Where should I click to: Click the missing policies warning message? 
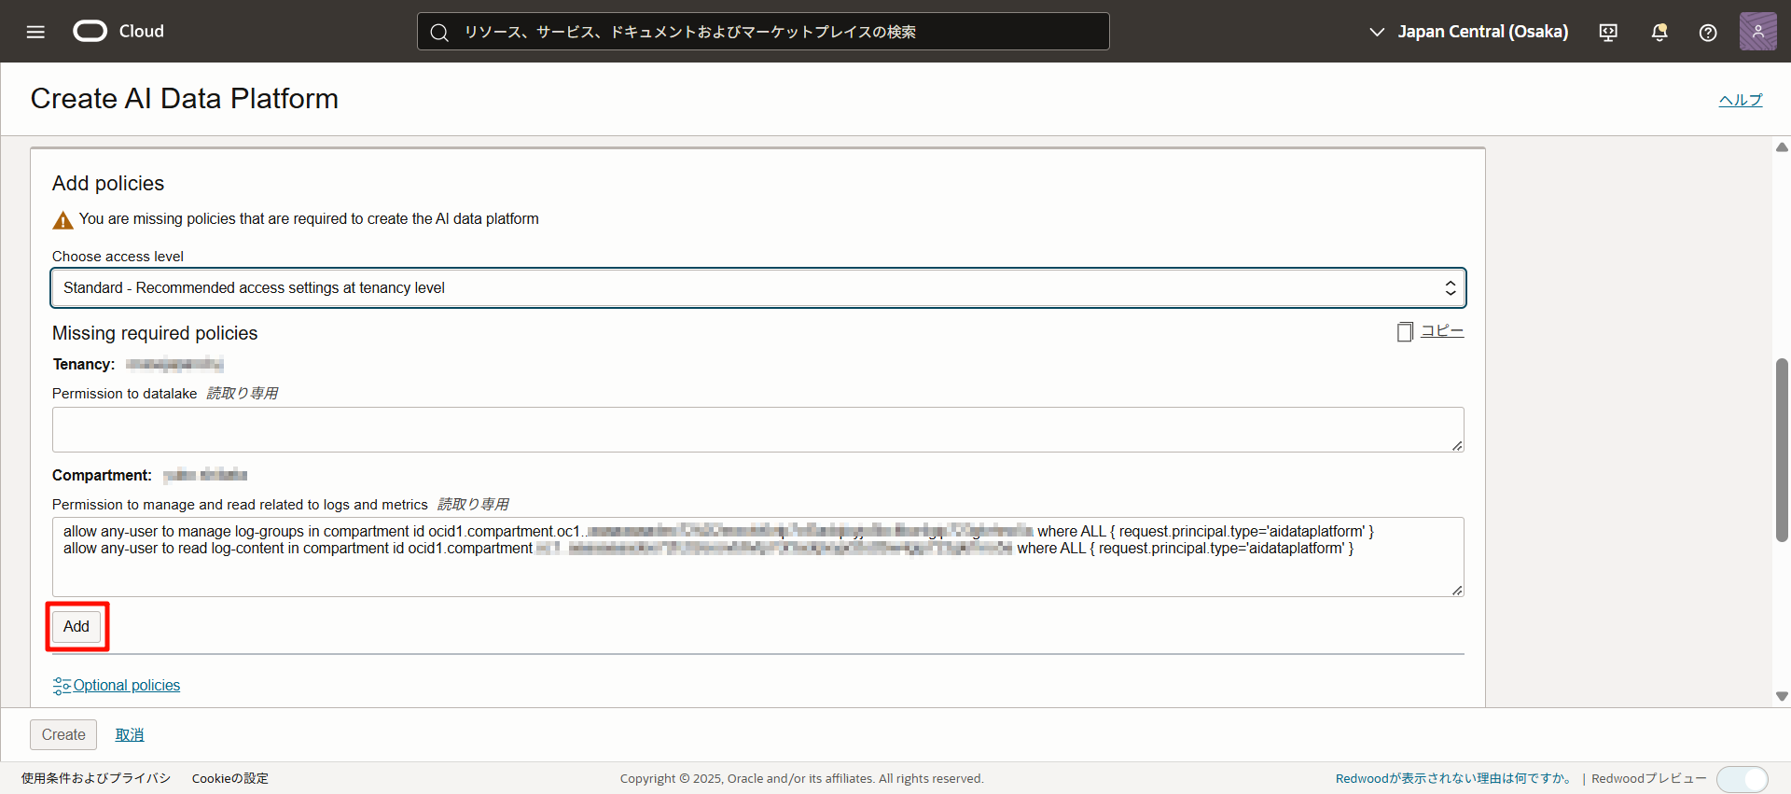pos(309,218)
